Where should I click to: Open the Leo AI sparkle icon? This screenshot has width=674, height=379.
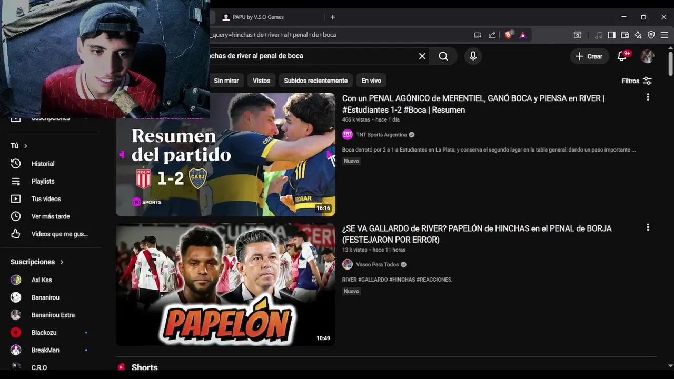pyautogui.click(x=638, y=35)
